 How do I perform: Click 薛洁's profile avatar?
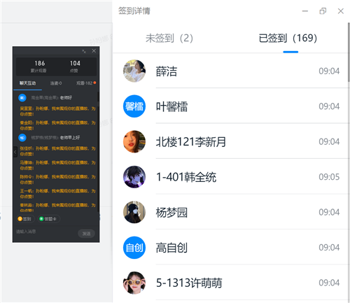click(134, 71)
